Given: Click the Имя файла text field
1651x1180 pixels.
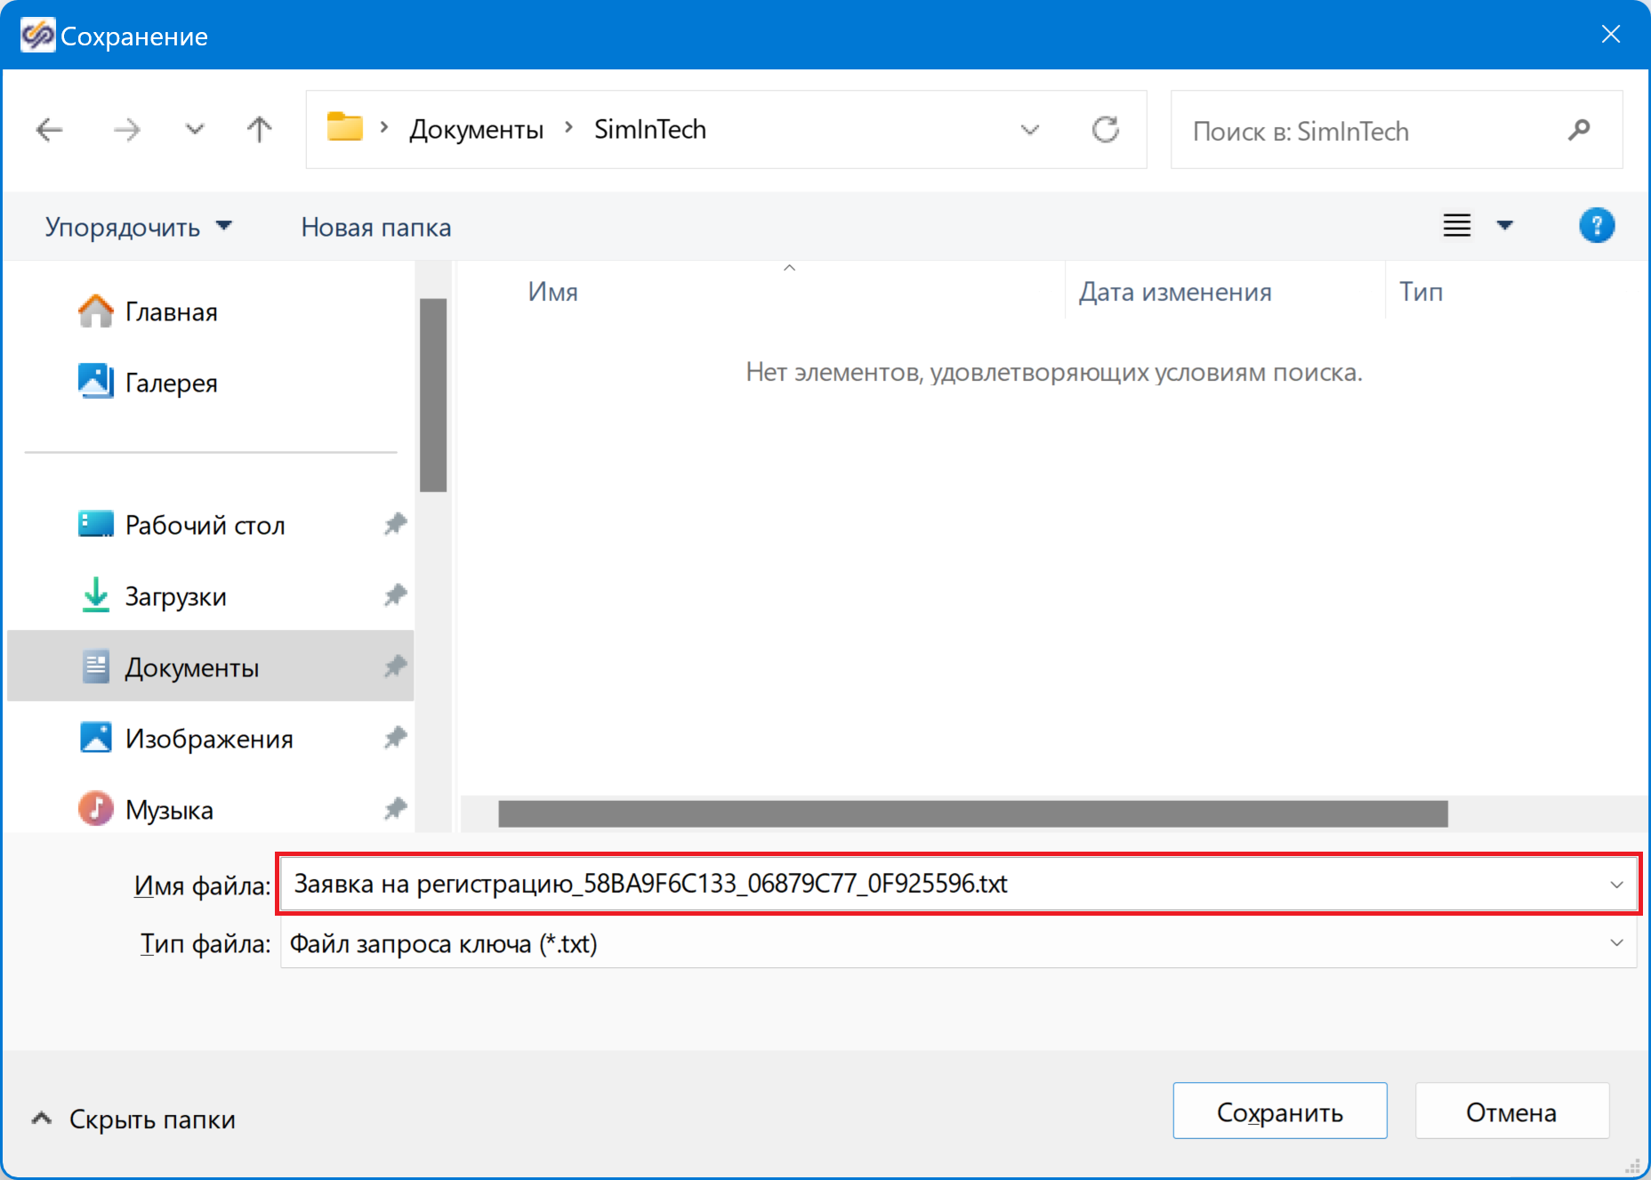Looking at the screenshot, I should click(x=943, y=884).
